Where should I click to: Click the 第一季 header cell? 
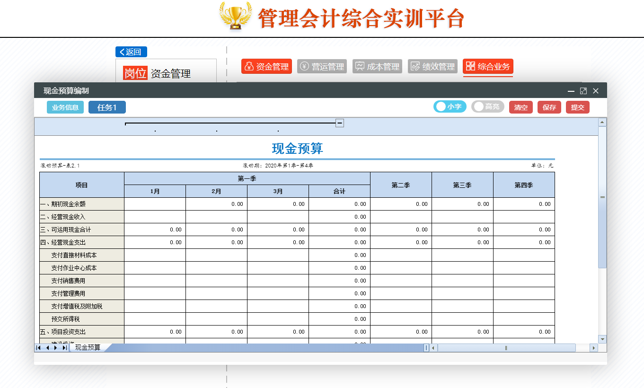pos(247,178)
